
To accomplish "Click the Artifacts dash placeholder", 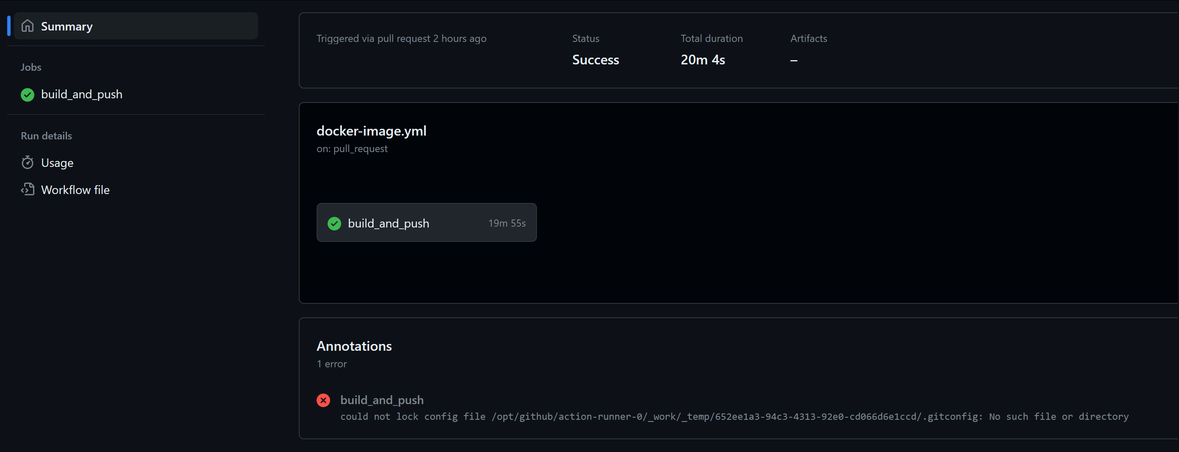I will 794,60.
